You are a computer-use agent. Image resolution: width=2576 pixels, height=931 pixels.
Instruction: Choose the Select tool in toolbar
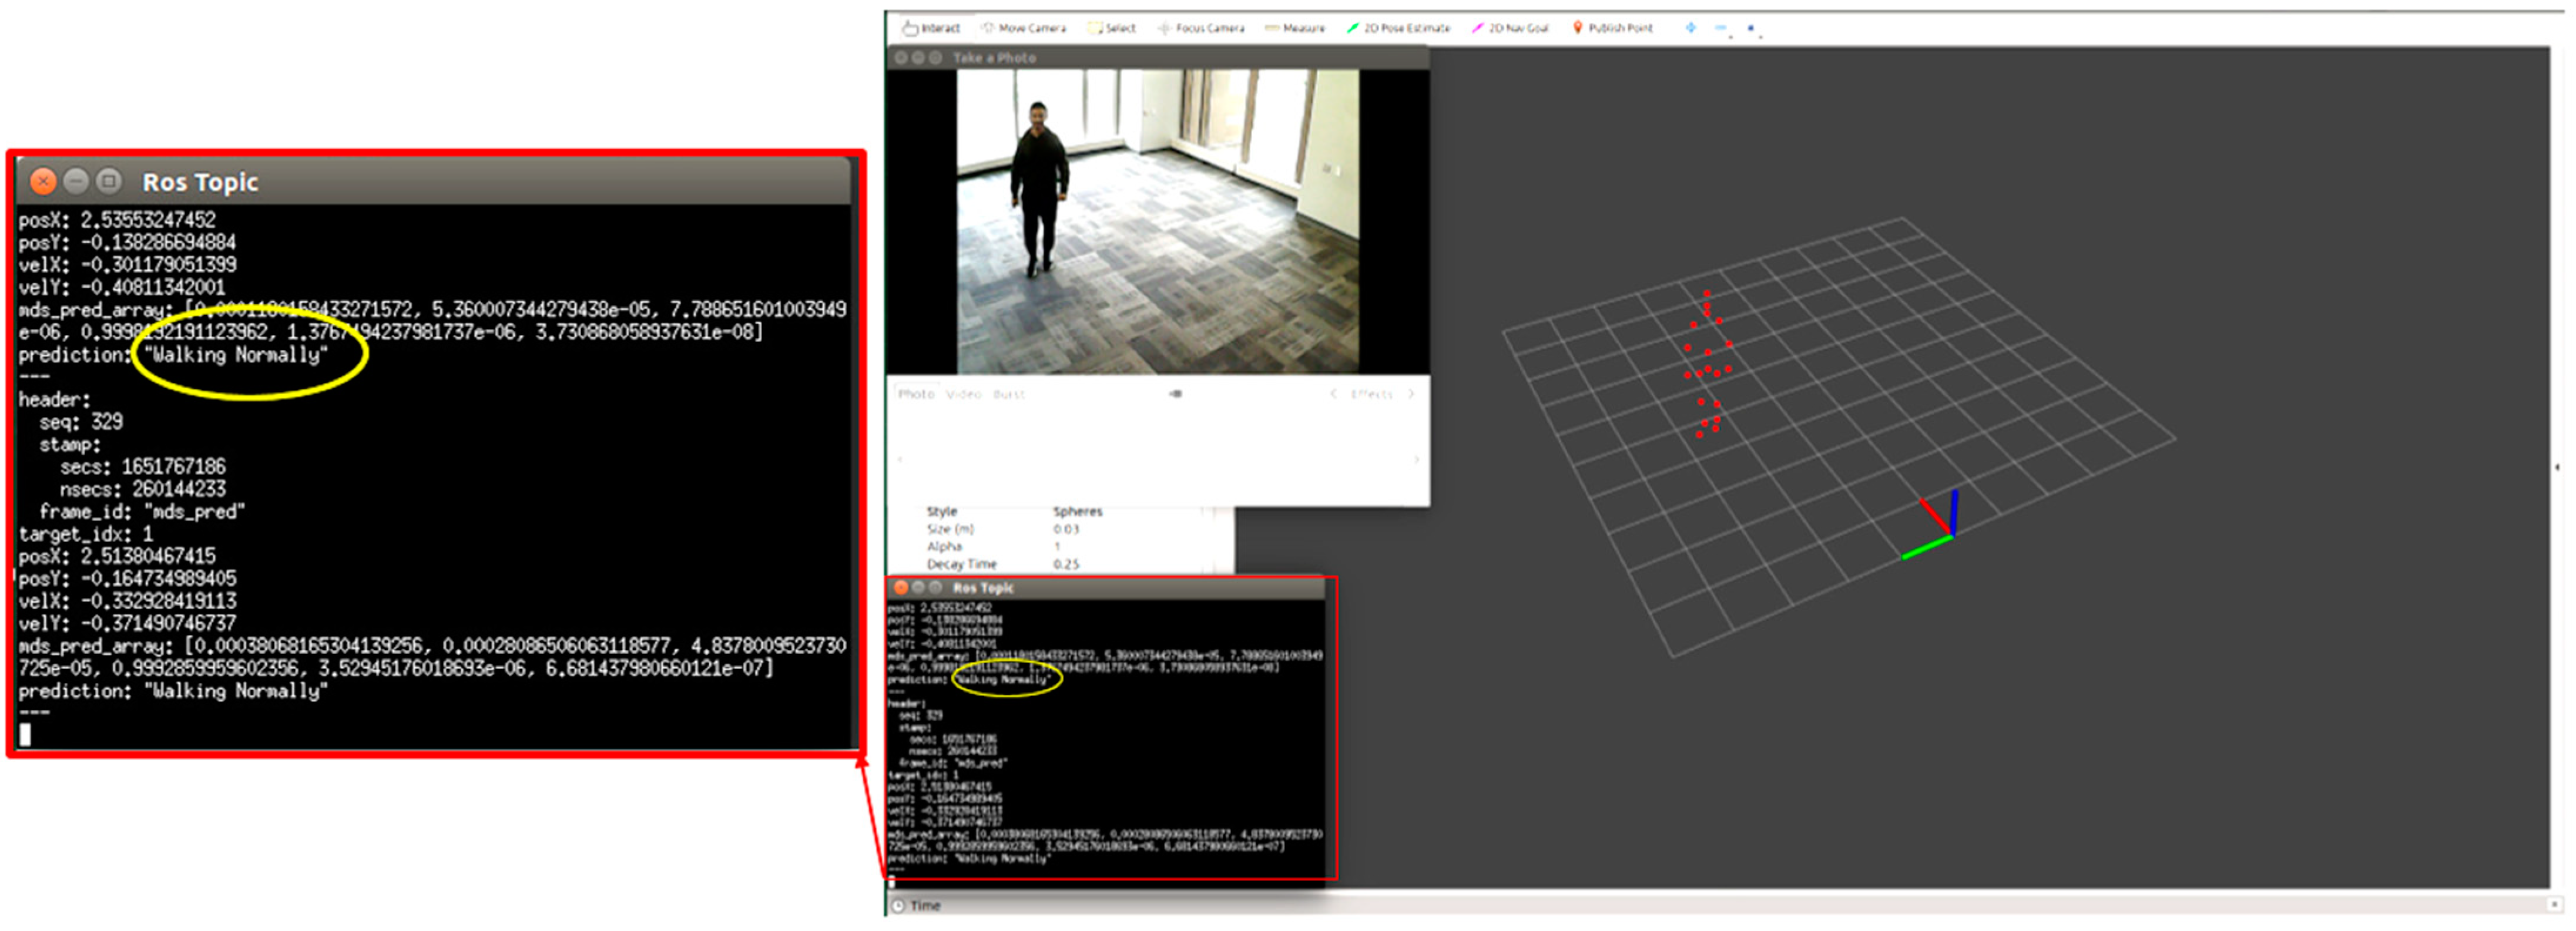point(1112,28)
